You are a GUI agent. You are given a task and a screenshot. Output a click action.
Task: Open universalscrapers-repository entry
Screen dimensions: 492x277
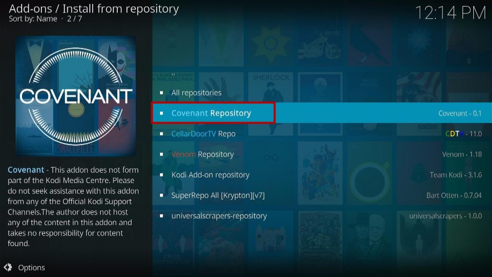tap(322, 216)
